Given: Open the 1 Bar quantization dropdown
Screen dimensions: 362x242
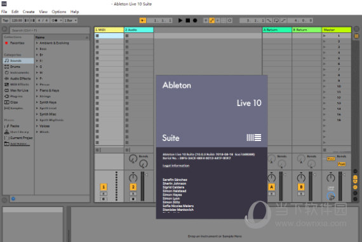Looking at the screenshot, I should 70,20.
